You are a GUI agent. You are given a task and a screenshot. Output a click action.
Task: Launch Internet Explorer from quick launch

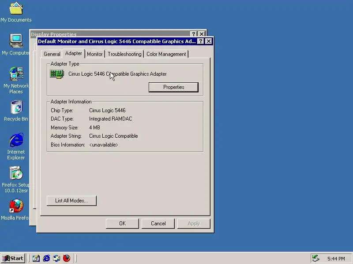46,258
